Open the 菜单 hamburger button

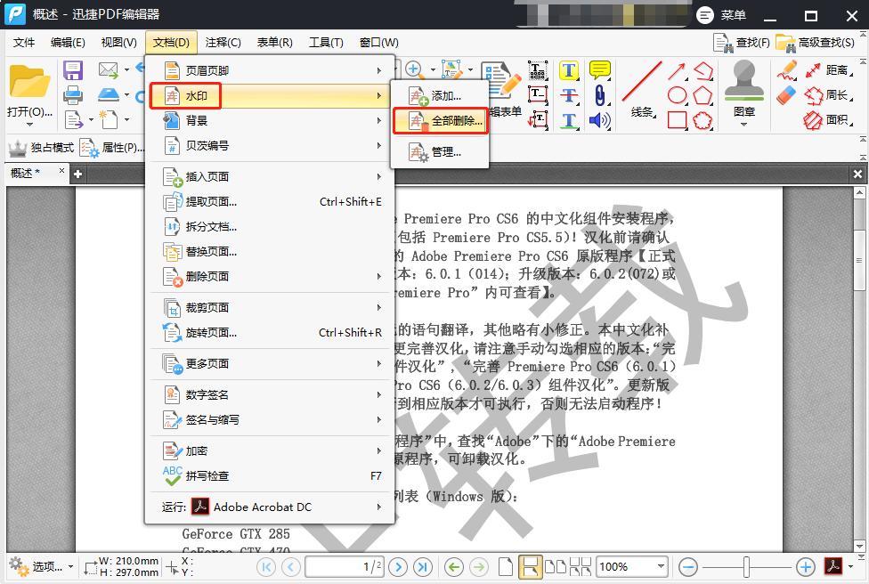tap(721, 15)
